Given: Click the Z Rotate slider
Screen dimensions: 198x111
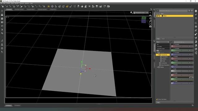Looking at the screenshot, I should pyautogui.click(x=182, y=67).
